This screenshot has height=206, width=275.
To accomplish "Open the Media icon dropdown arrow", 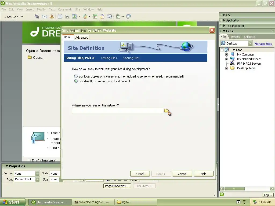I will pos(89,17).
